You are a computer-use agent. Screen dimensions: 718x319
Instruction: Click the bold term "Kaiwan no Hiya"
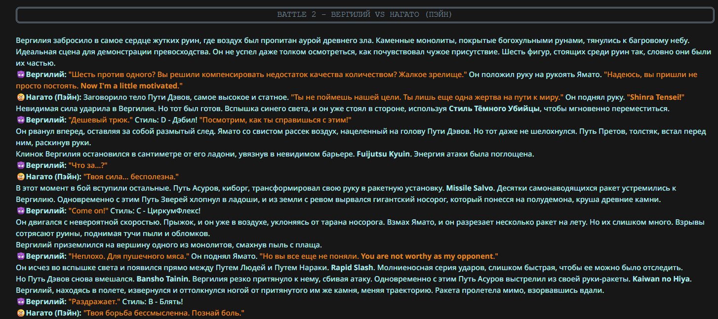click(661, 279)
